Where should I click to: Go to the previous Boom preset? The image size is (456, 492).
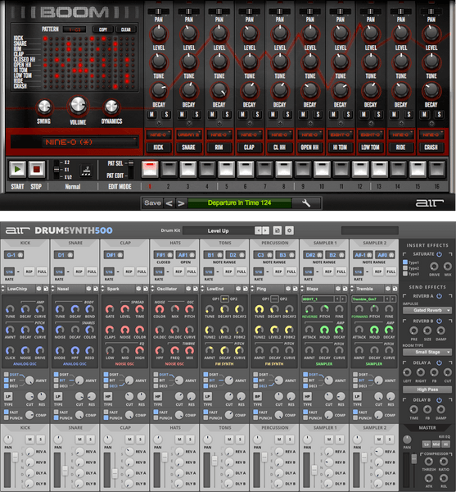click(169, 203)
